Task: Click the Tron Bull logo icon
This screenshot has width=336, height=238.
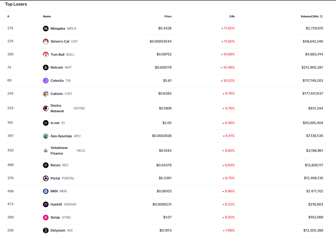Action: pos(46,55)
